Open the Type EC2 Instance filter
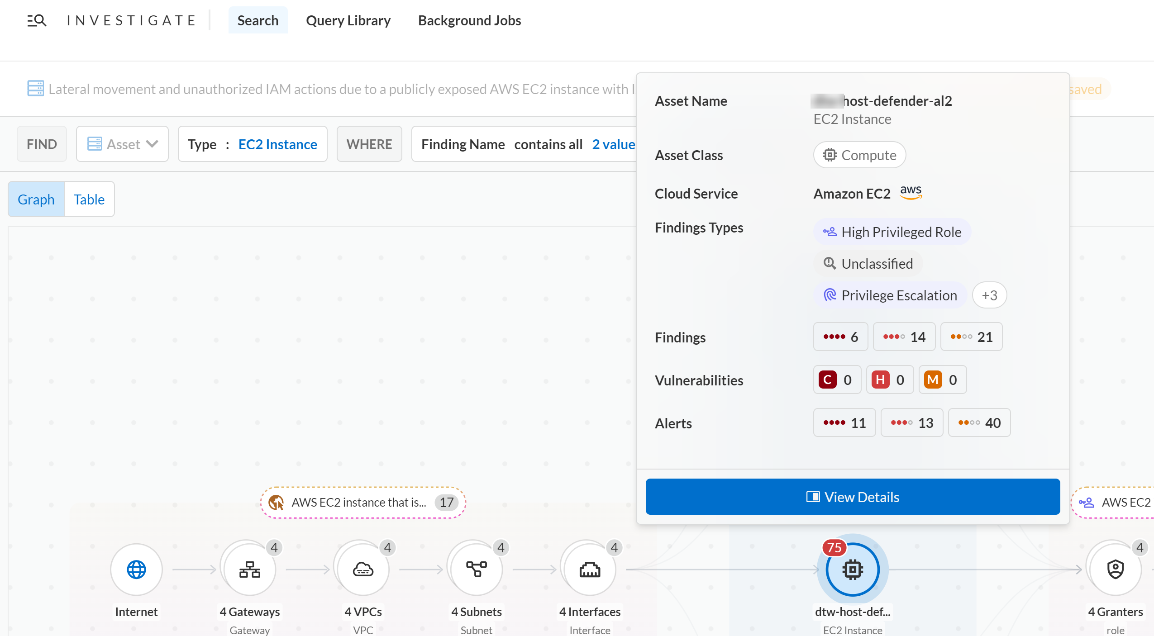The image size is (1154, 636). point(253,144)
